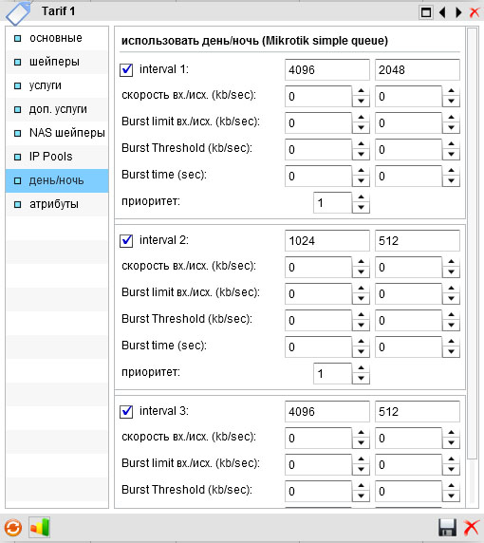The image size is (484, 543).
Task: Uncheck the interval 2 checkbox
Action: coord(126,240)
